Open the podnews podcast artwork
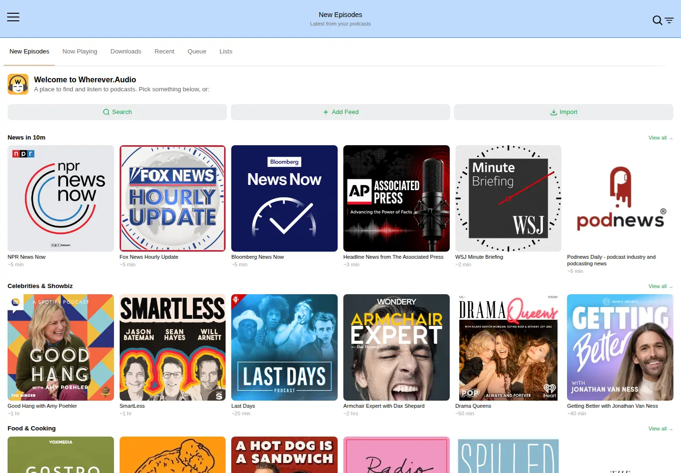 [x=620, y=198]
